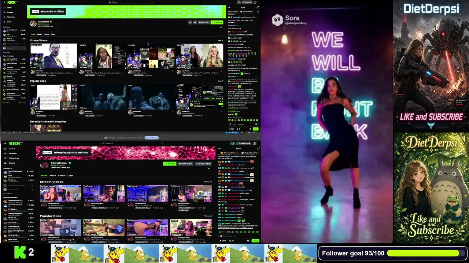Collapse chat panel in akademiks window

coord(229,8)
